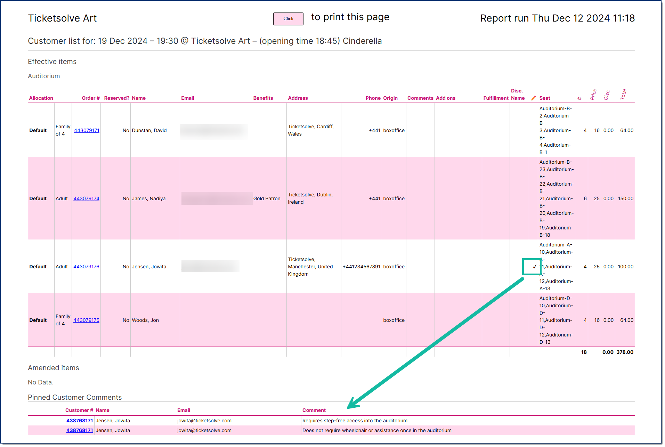Image resolution: width=665 pixels, height=447 pixels.
Task: Open customer 438768171 in first comment row
Action: click(80, 421)
